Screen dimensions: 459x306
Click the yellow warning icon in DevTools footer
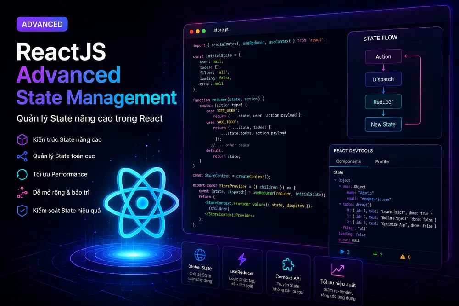(x=403, y=256)
